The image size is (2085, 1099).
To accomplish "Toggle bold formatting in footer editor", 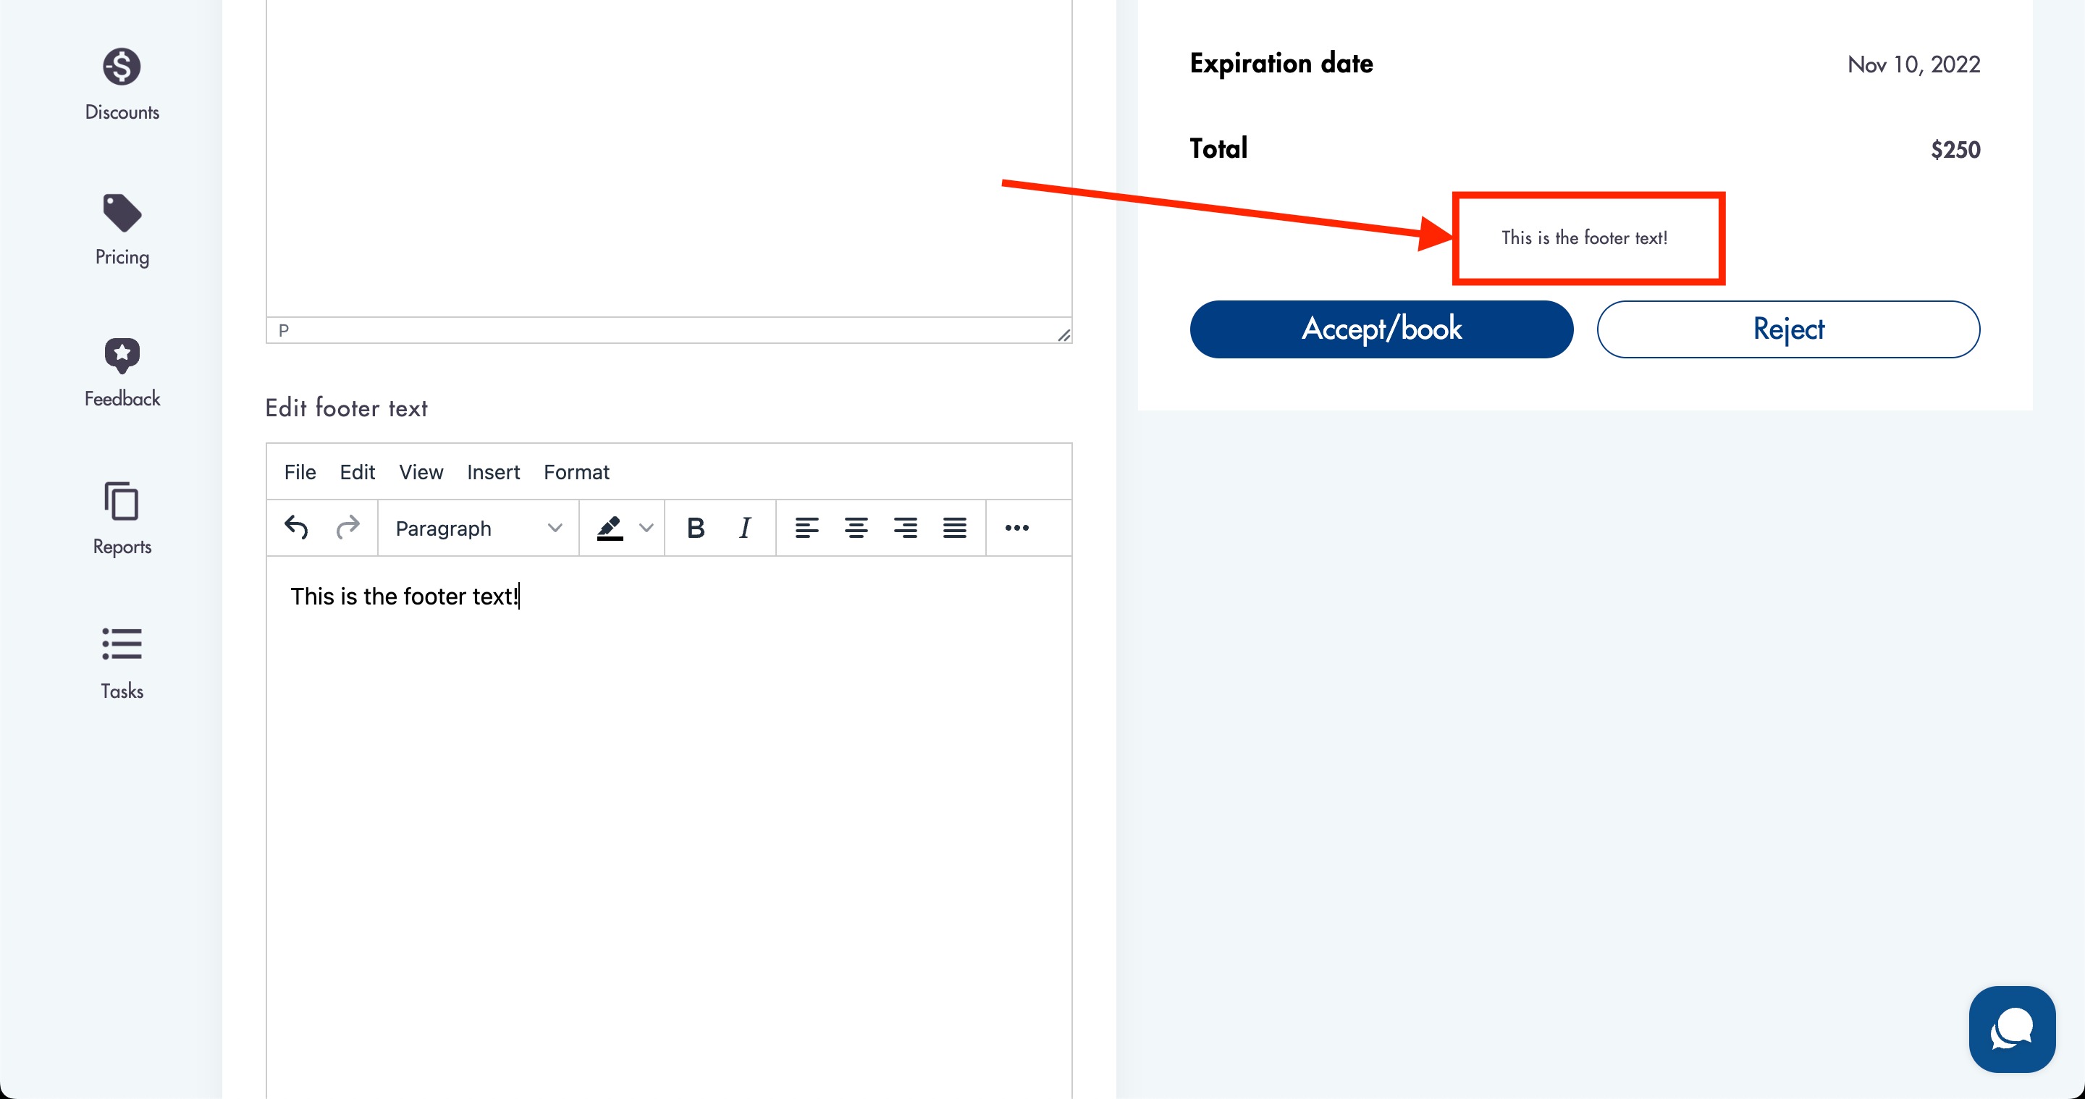I will pyautogui.click(x=695, y=528).
